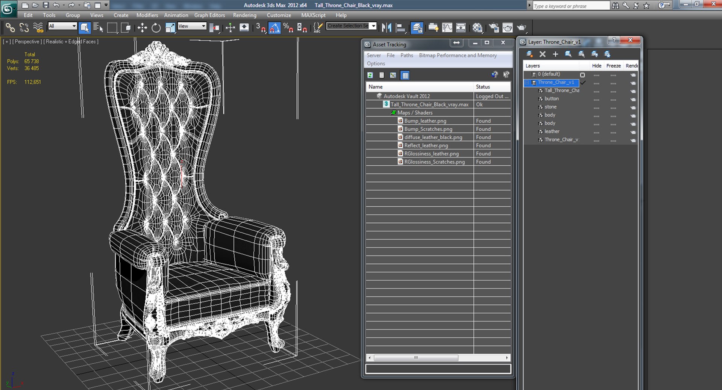This screenshot has width=722, height=390.
Task: Create new layer with plus icon
Action: tap(555, 54)
